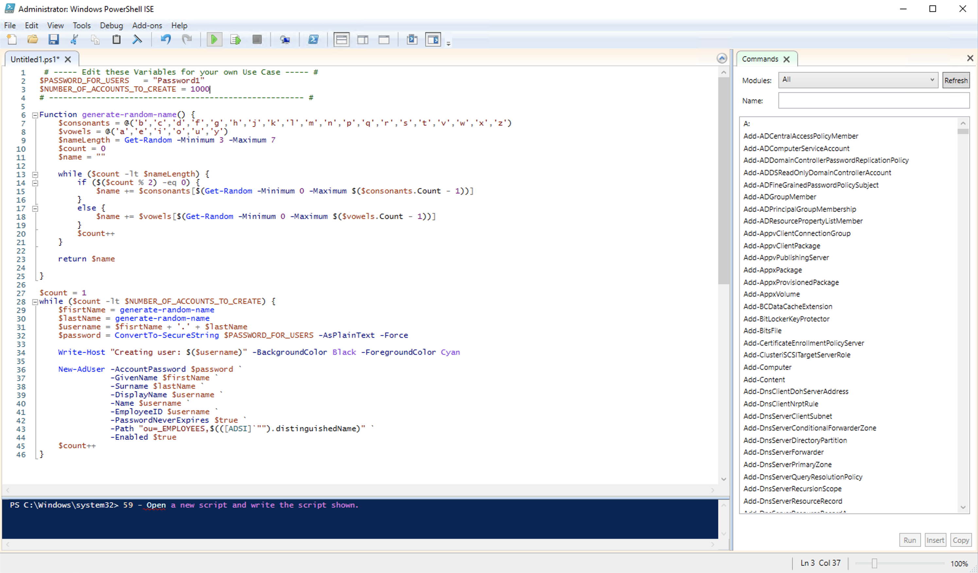This screenshot has height=573, width=978.
Task: Click in the blue console pane prompt
Action: click(x=359, y=519)
